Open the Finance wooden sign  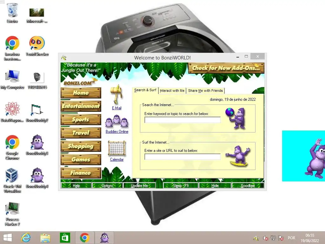(81, 173)
